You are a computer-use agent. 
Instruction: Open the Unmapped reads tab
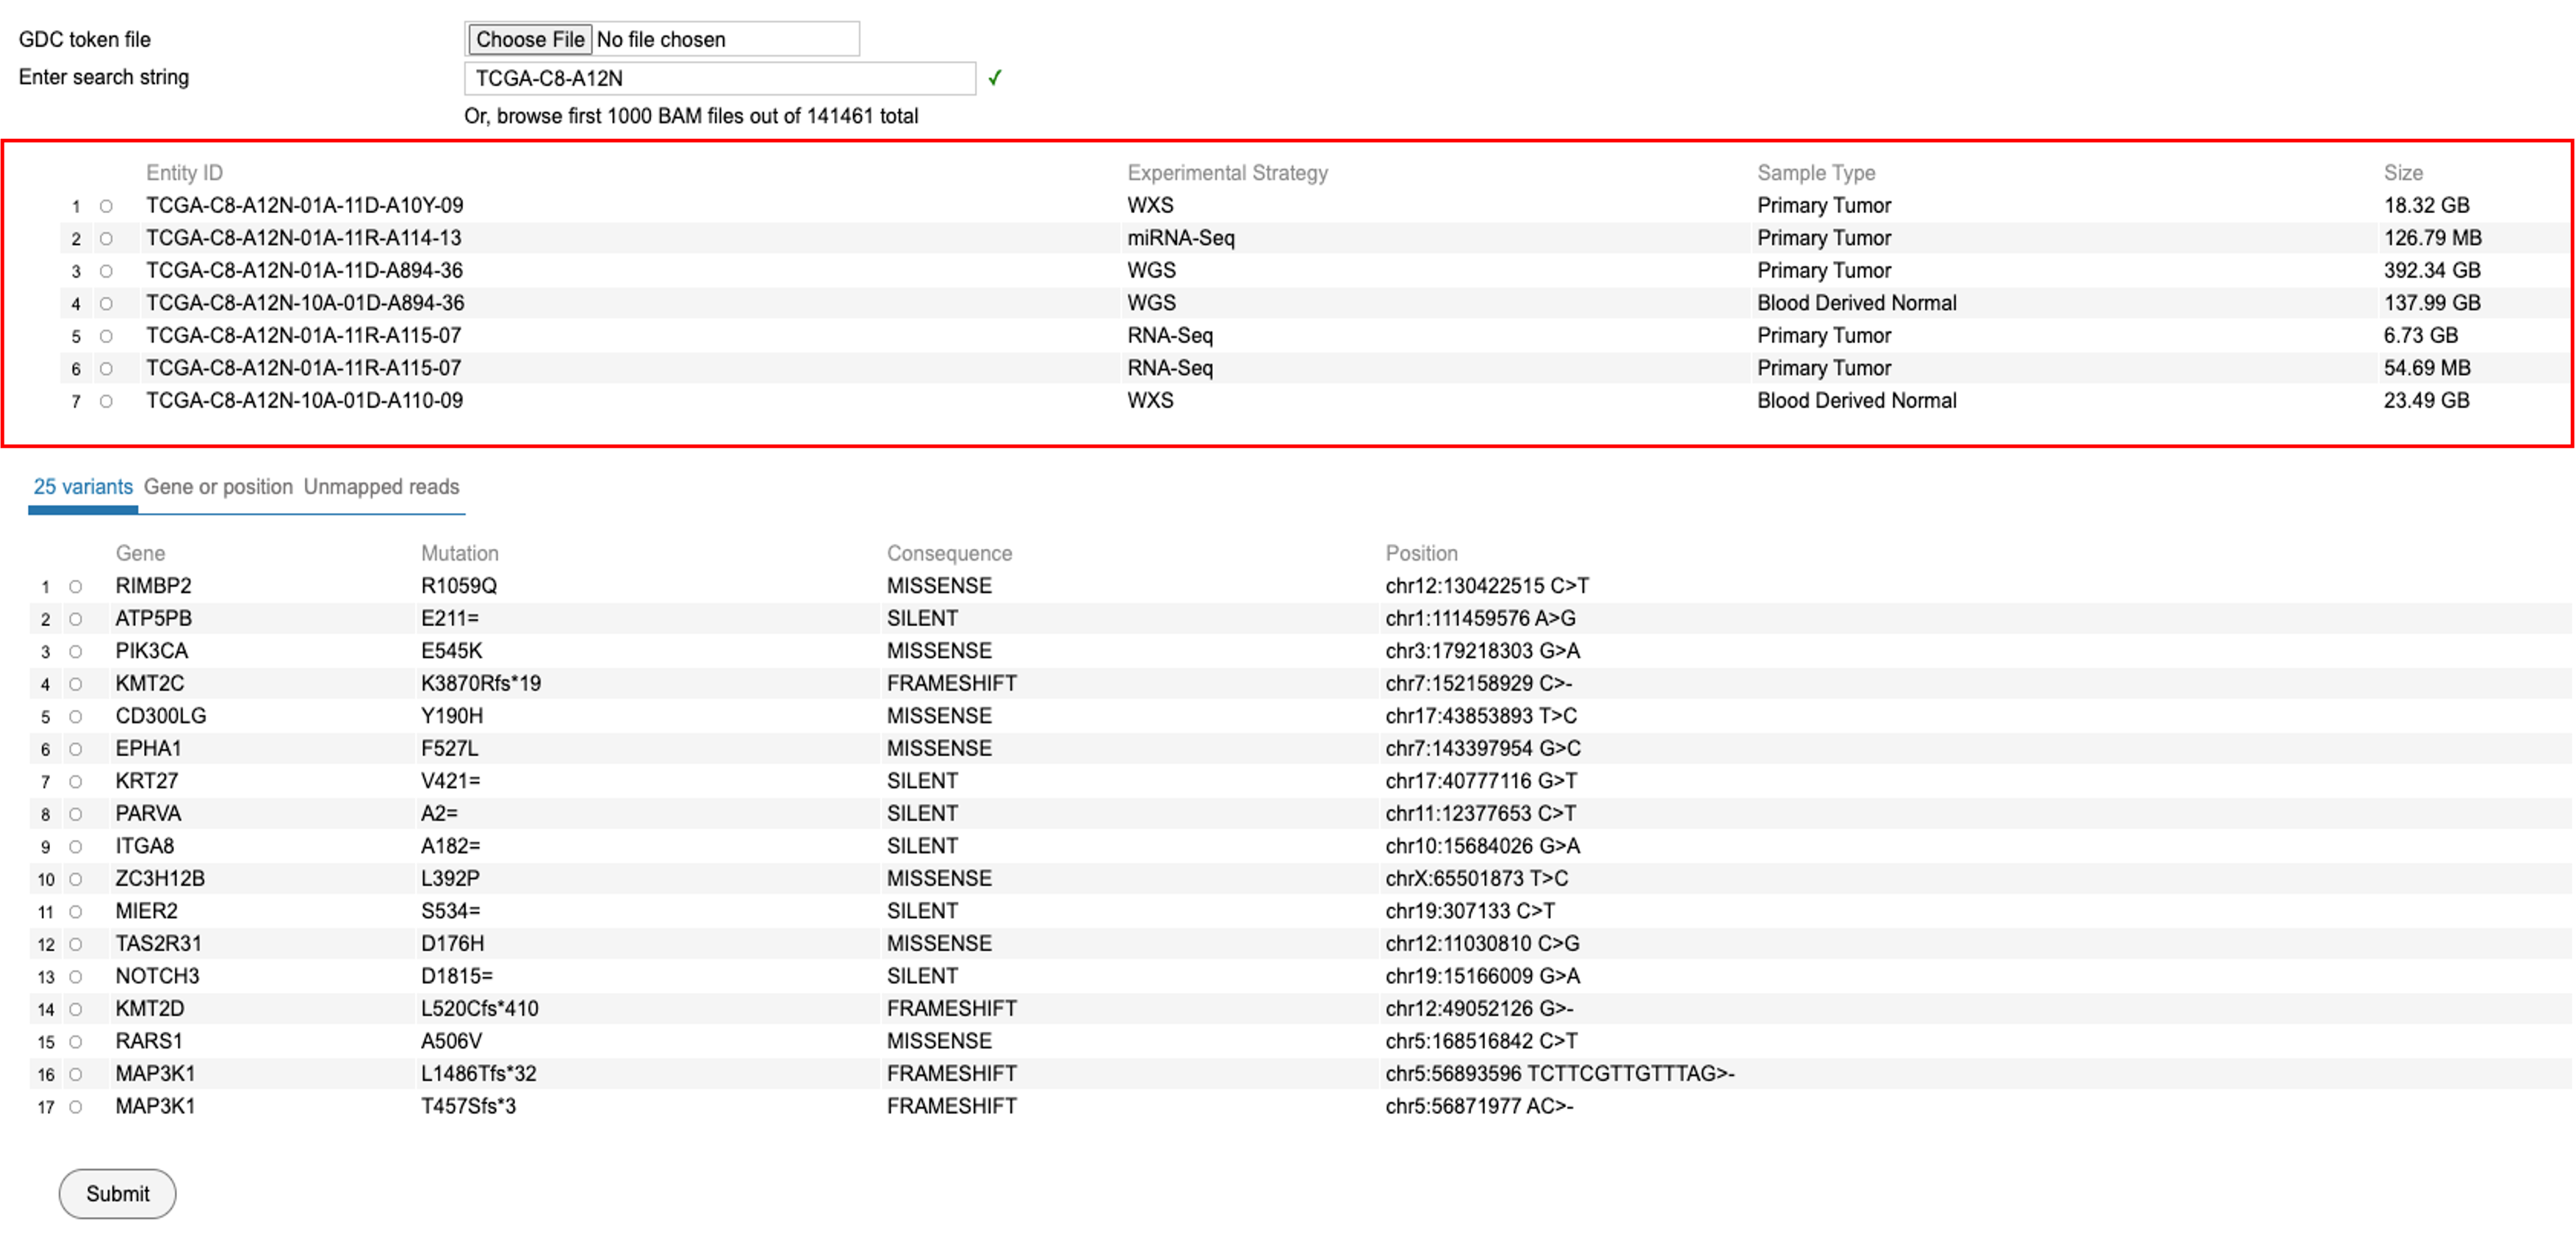click(381, 487)
